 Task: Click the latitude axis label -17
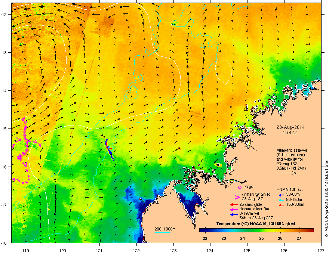4,205
